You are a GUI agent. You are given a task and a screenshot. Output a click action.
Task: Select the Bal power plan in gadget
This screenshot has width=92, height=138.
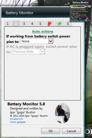click(x=80, y=19)
